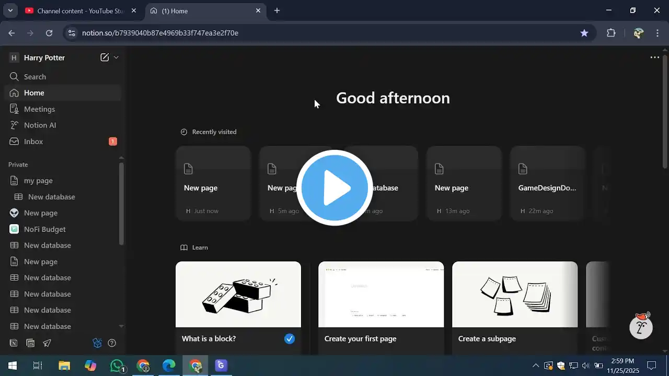This screenshot has height=376, width=669.
Task: Open the New page card from 13m ago
Action: (x=464, y=183)
